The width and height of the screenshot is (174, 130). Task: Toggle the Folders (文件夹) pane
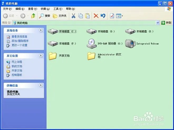coord(60,16)
